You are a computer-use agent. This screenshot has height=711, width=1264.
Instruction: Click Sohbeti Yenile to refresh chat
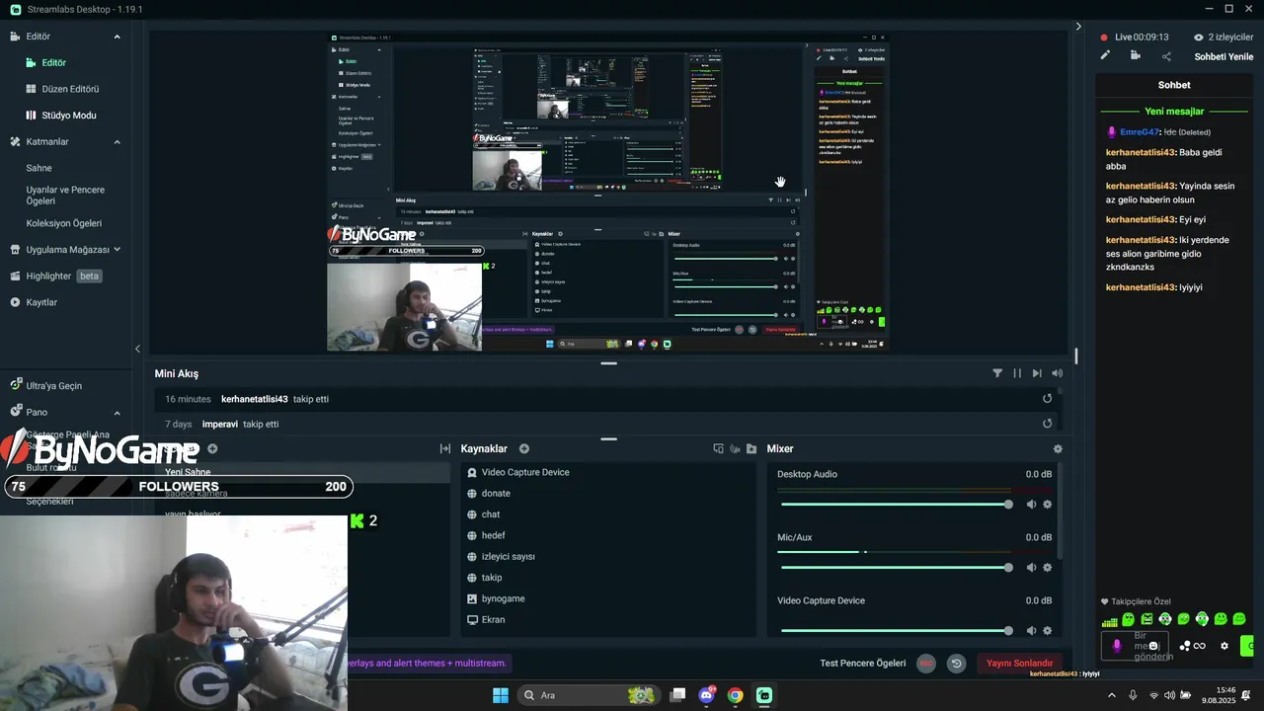1224,56
